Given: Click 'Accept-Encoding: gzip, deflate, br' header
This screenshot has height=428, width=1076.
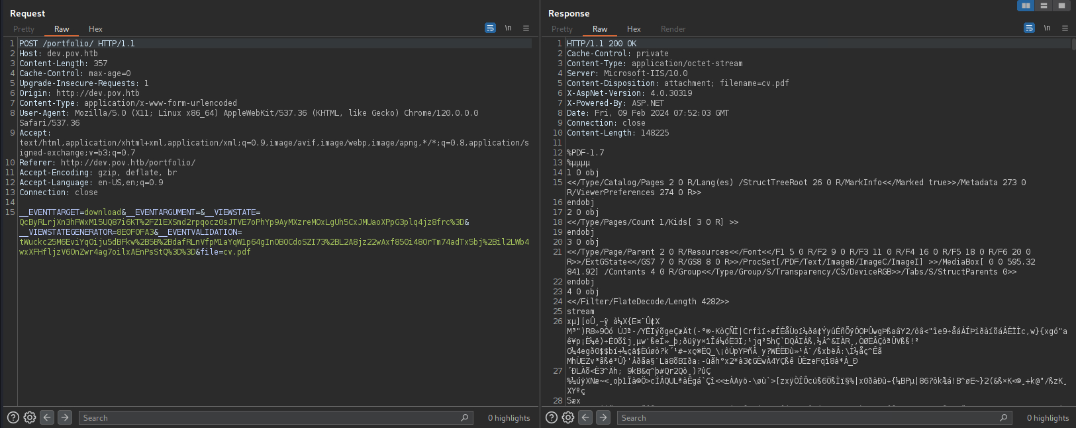Looking at the screenshot, I should (98, 173).
